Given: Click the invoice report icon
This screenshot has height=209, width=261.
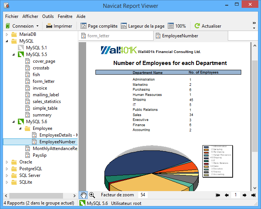Looking at the screenshot, I should 28,88.
